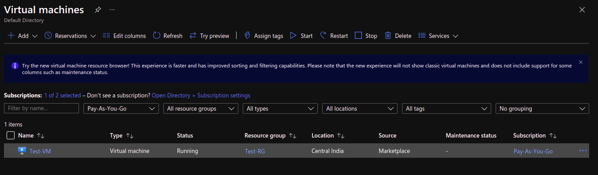Expand the Add dropdown chevron
This screenshot has width=598, height=175.
tap(35, 36)
